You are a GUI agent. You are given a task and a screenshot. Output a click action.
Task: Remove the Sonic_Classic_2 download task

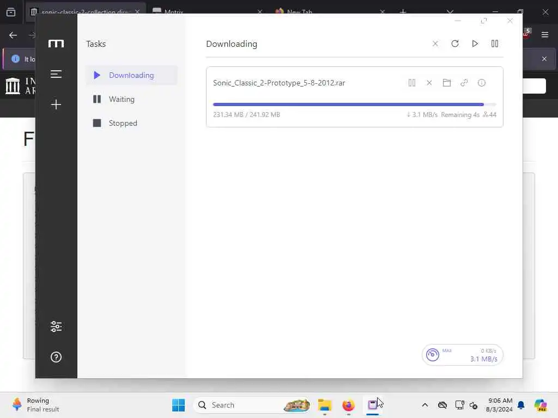pyautogui.click(x=429, y=83)
